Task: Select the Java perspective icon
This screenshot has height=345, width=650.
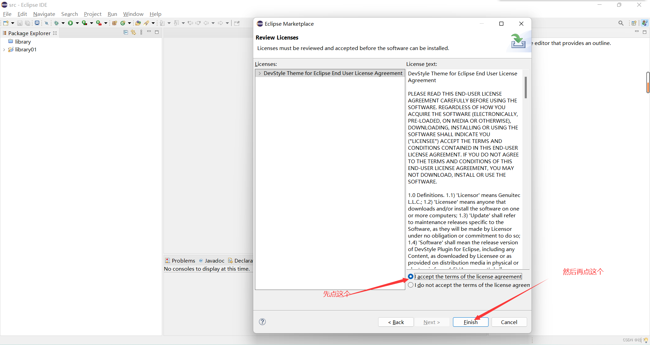Action: [x=645, y=23]
